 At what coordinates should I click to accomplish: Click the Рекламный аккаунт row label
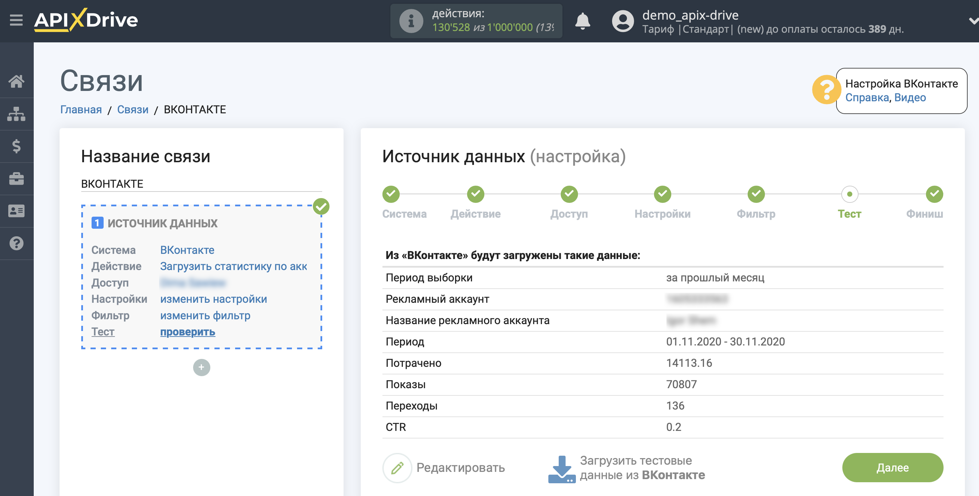pyautogui.click(x=437, y=299)
